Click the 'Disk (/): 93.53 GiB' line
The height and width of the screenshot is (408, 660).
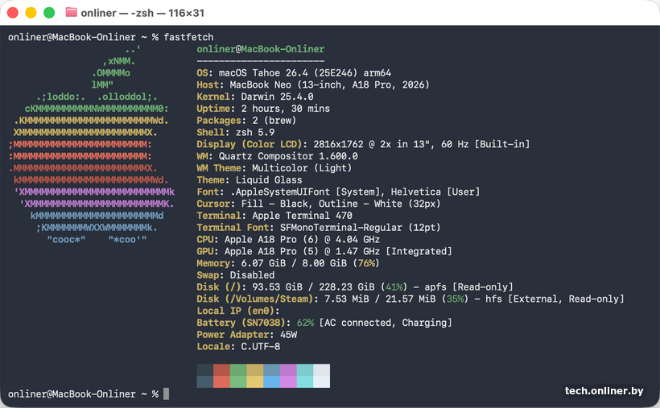355,287
